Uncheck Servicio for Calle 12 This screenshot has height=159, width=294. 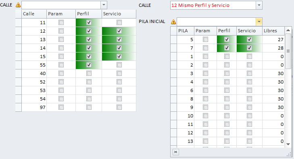119,31
